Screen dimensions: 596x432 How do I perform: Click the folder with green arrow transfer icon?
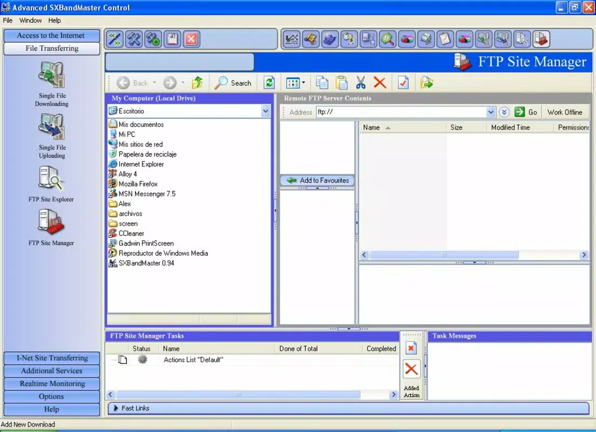tap(426, 83)
